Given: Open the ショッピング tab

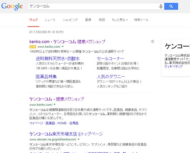Looking at the screenshot, I should point(70,20).
